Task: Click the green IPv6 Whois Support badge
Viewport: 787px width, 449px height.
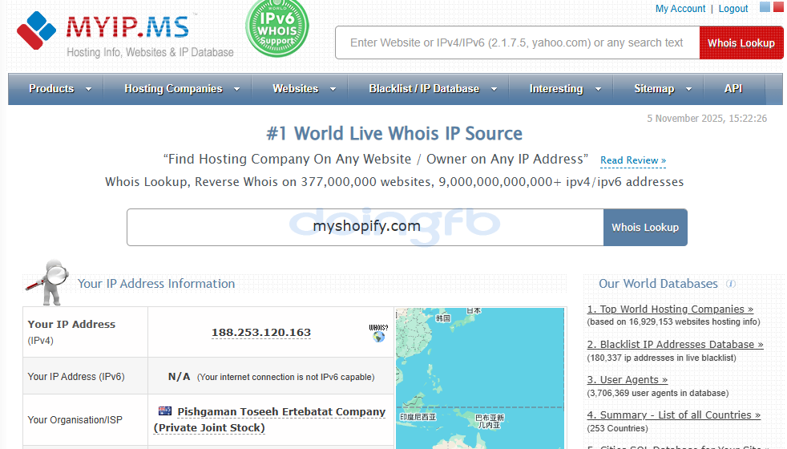Action: tap(276, 29)
